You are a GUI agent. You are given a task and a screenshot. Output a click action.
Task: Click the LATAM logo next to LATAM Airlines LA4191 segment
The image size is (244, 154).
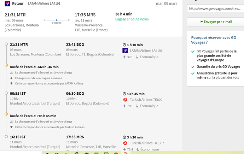point(125,51)
